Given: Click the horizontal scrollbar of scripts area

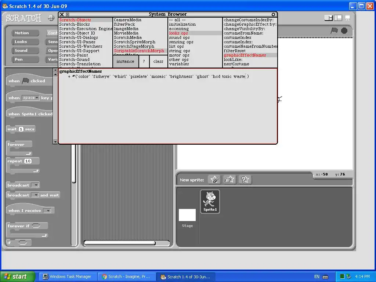Looking at the screenshot, I should click(x=120, y=243).
